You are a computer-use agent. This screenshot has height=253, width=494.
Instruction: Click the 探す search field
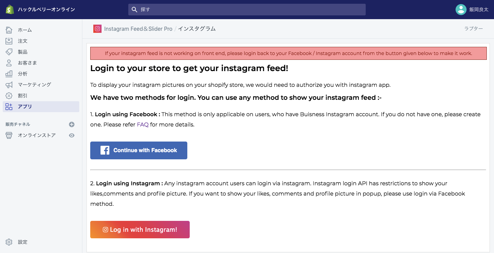click(x=247, y=10)
